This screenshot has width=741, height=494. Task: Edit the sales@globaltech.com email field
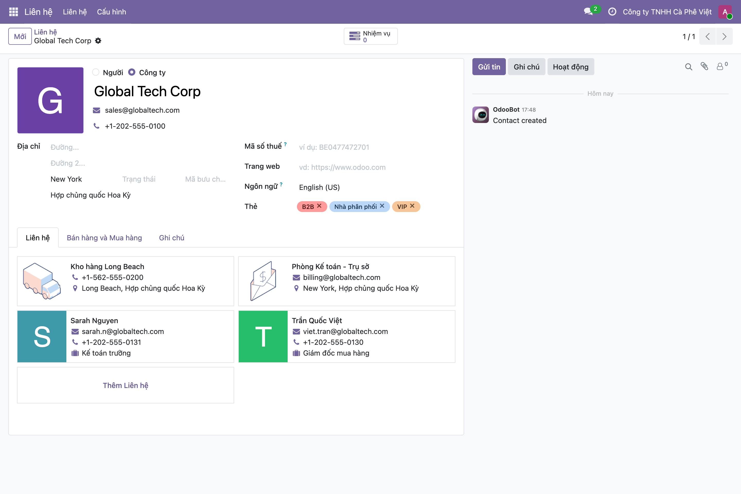(x=142, y=110)
